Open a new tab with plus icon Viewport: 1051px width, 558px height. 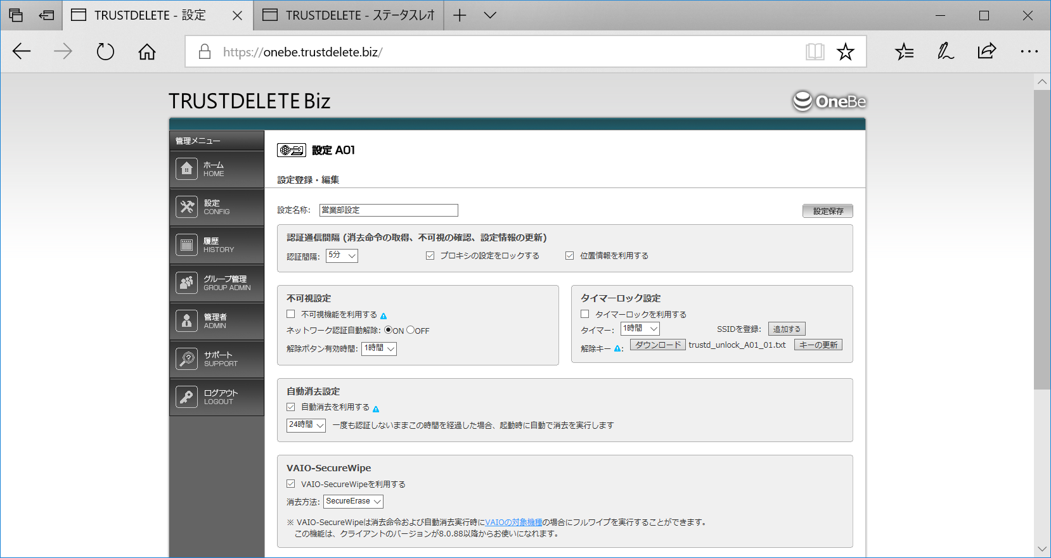(460, 15)
